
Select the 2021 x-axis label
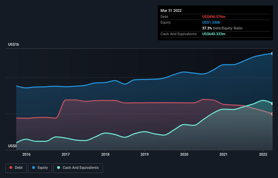pyautogui.click(x=223, y=154)
